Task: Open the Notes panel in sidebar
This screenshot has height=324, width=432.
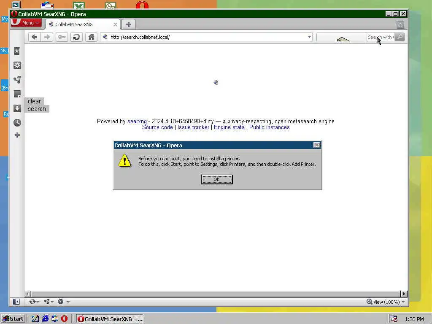Action: 17,94
